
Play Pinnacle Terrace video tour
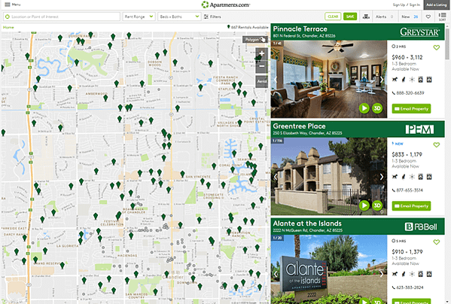tap(364, 108)
